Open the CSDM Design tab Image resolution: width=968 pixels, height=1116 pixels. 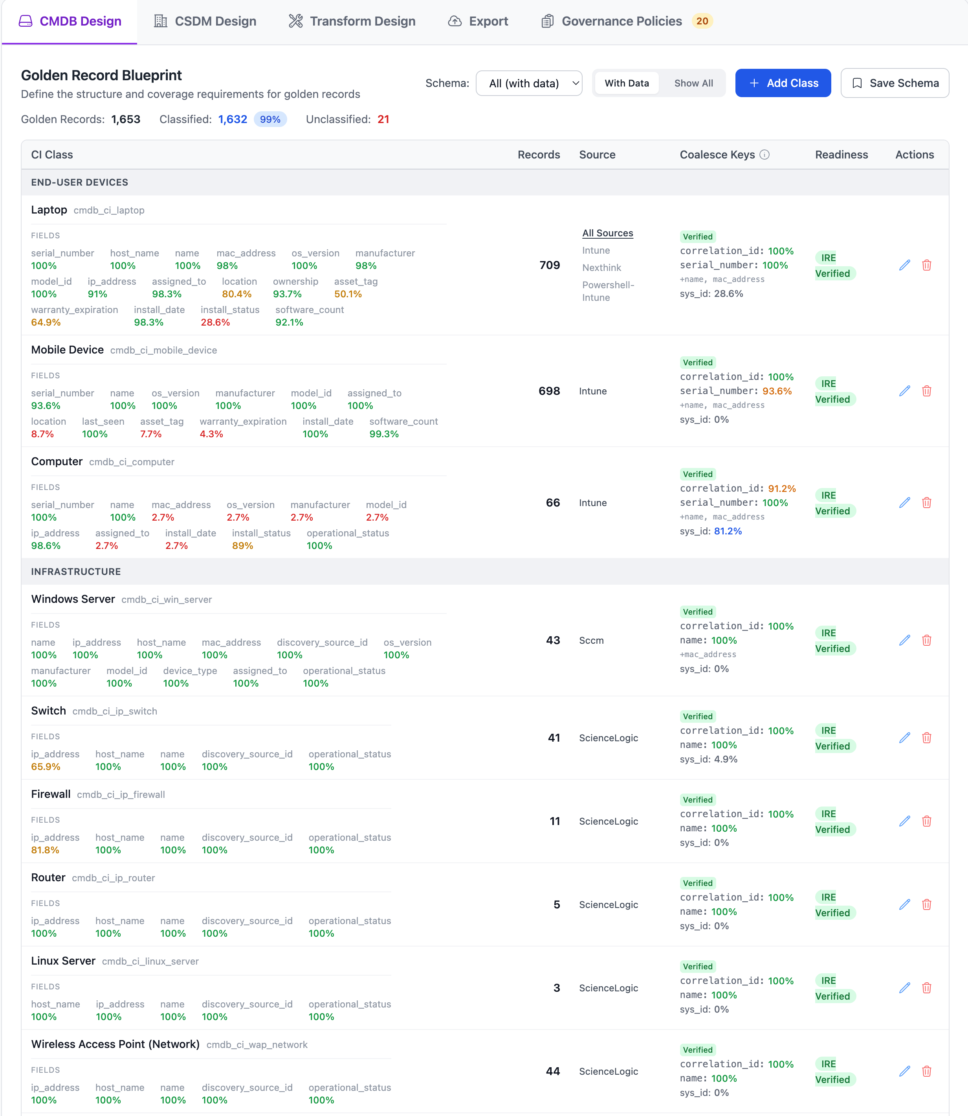coord(205,21)
